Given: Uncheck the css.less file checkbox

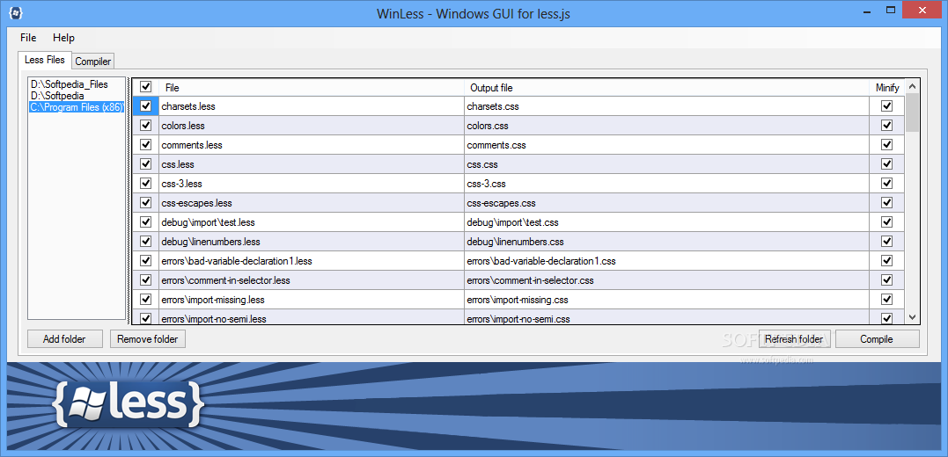Looking at the screenshot, I should click(146, 164).
